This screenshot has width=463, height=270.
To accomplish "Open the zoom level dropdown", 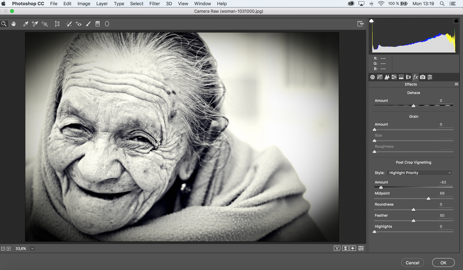I will coord(32,248).
